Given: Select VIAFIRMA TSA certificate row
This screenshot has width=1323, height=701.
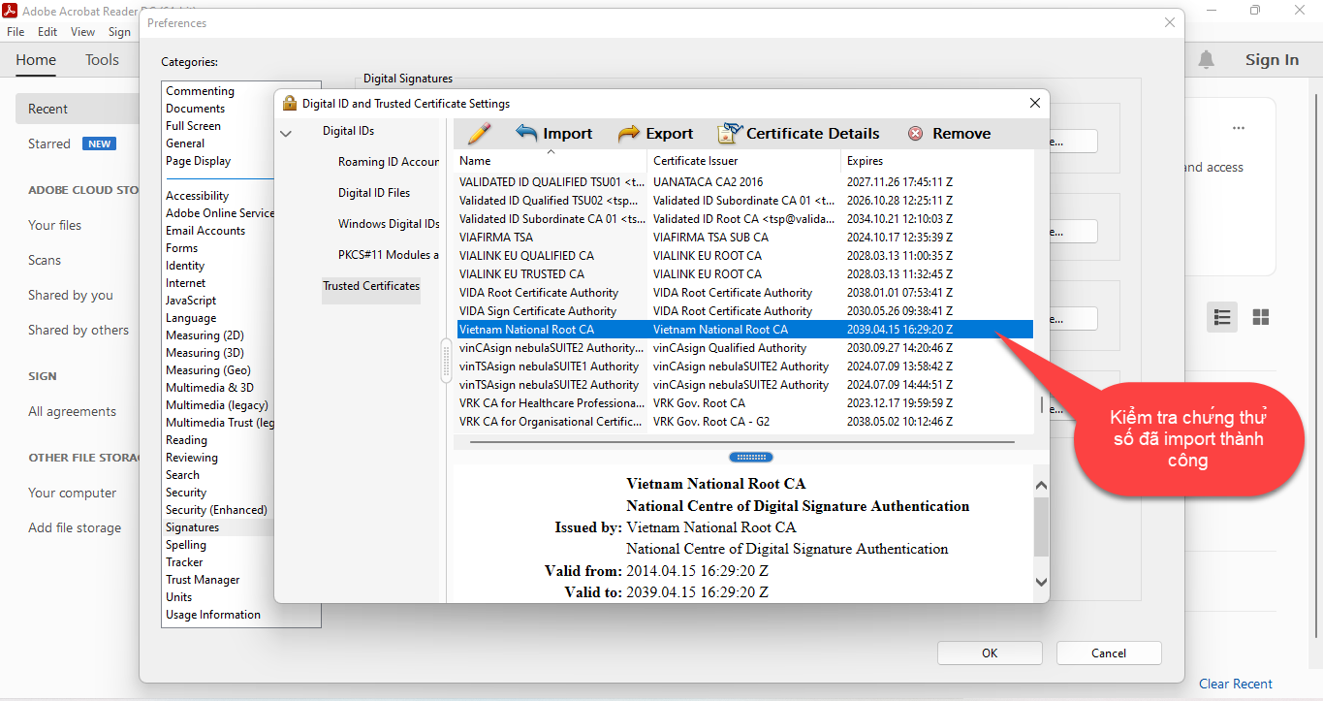Looking at the screenshot, I should pyautogui.click(x=744, y=238).
